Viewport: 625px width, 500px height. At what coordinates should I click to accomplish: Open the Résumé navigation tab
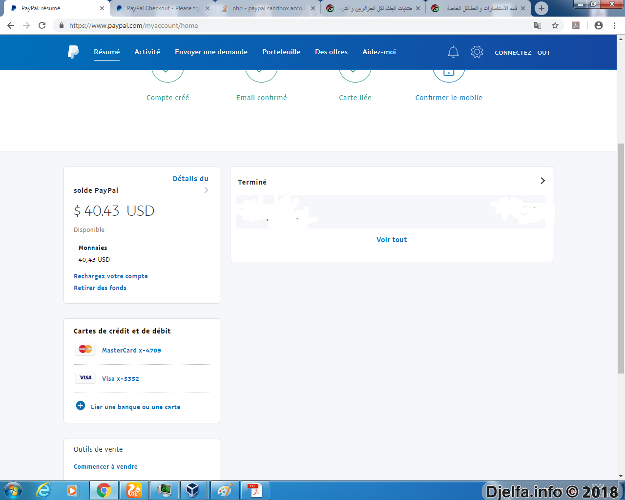107,52
